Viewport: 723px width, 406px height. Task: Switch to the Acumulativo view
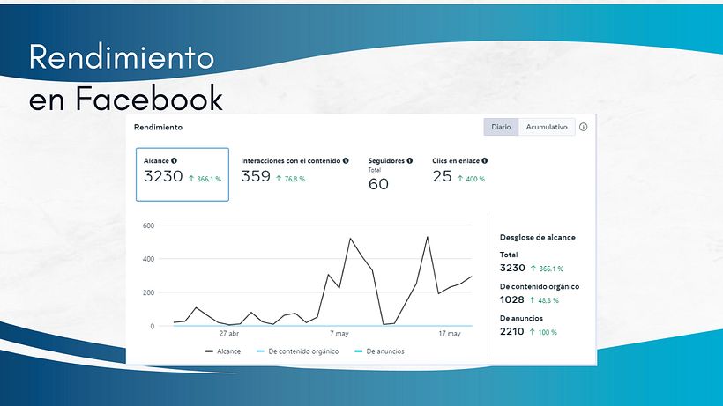[x=547, y=127]
